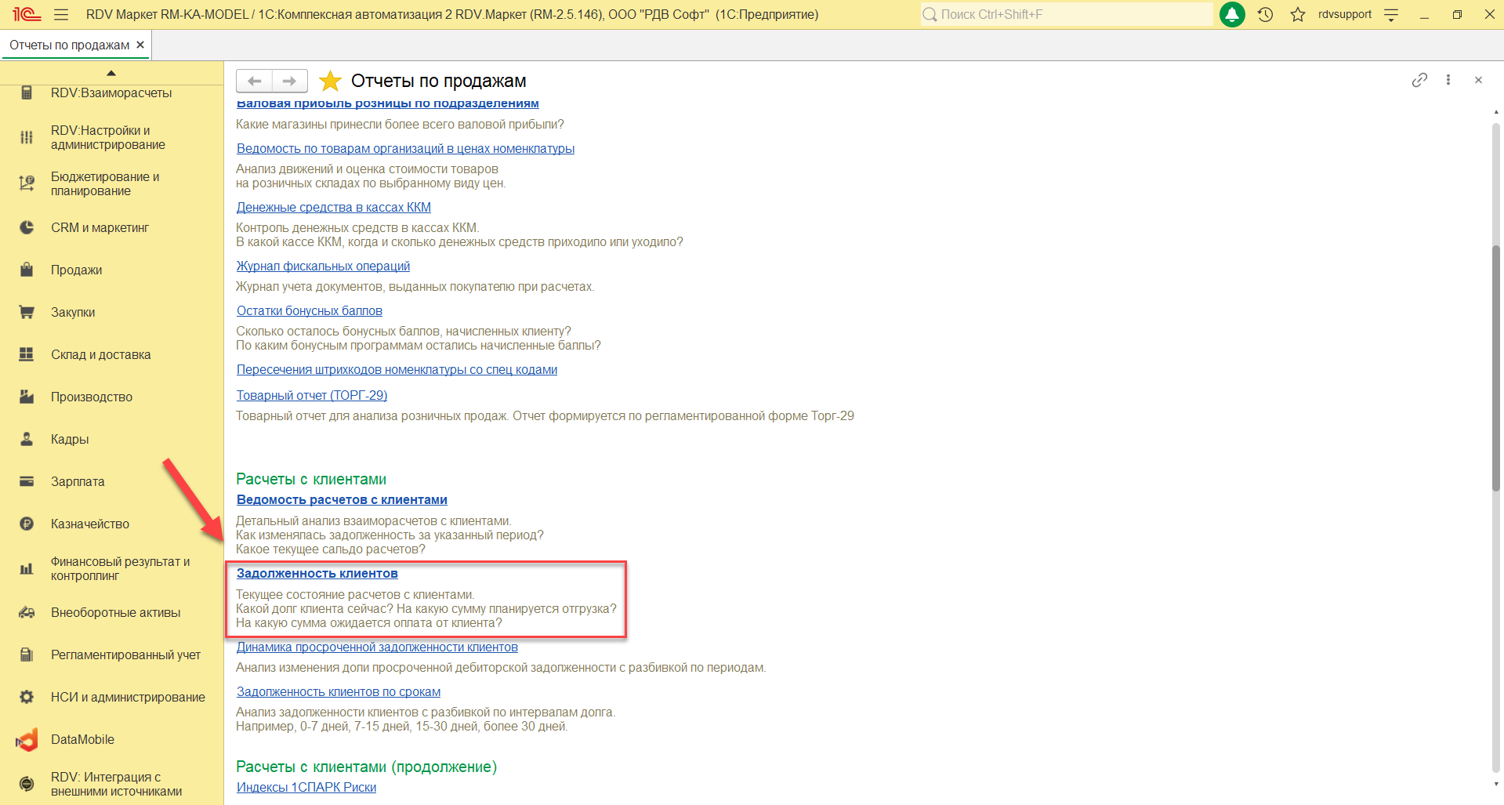Open Ведомость расчетов с клиентами link
Image resolution: width=1504 pixels, height=805 pixels.
point(342,499)
